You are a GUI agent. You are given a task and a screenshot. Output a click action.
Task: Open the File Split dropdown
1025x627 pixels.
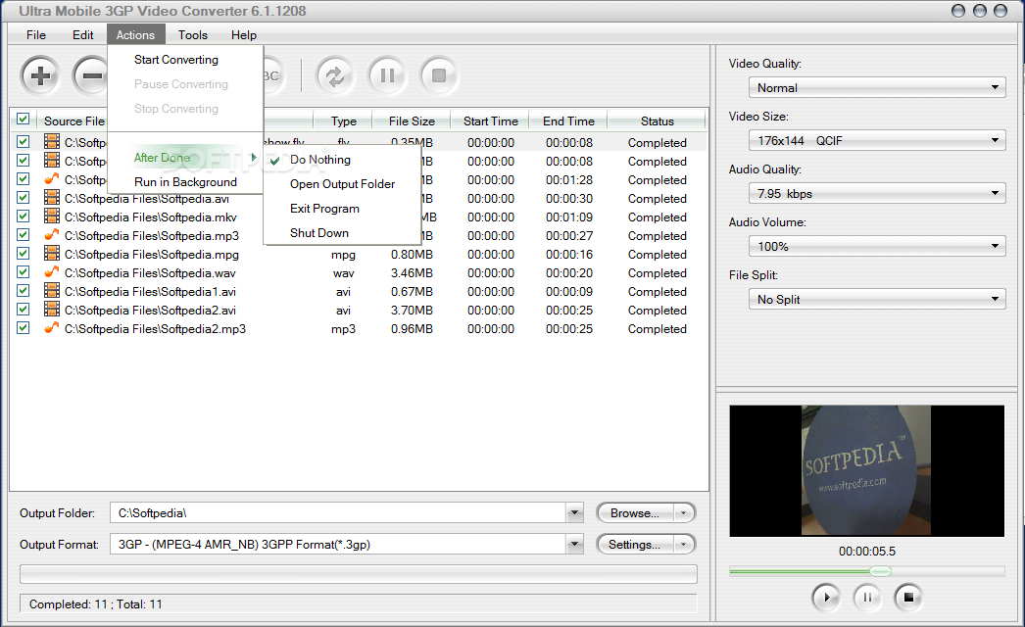click(x=877, y=300)
